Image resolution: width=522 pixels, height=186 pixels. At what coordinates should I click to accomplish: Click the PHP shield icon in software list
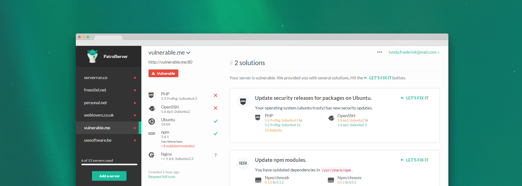(x=151, y=95)
